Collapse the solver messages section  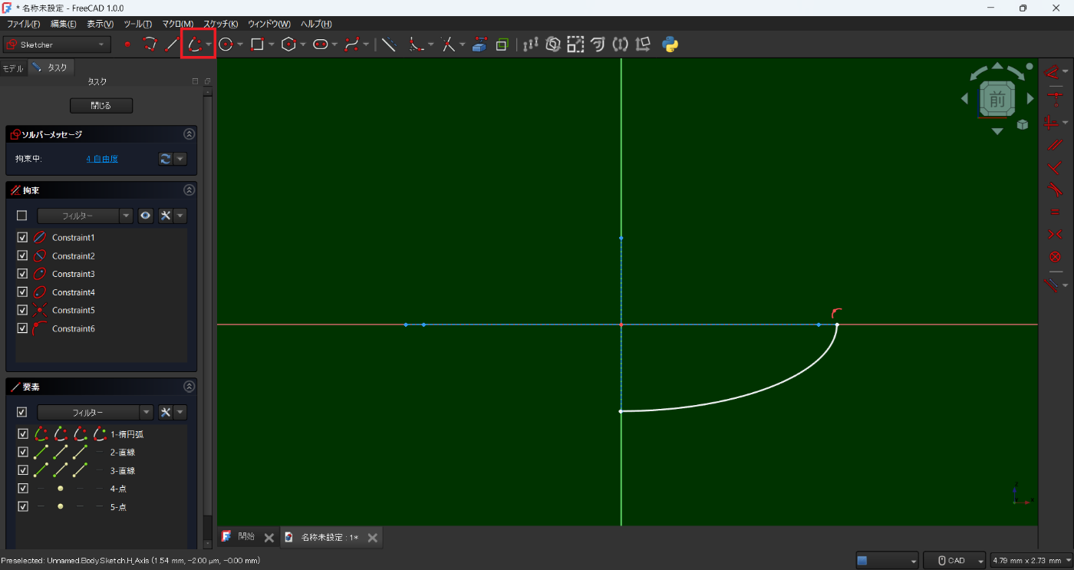point(189,134)
